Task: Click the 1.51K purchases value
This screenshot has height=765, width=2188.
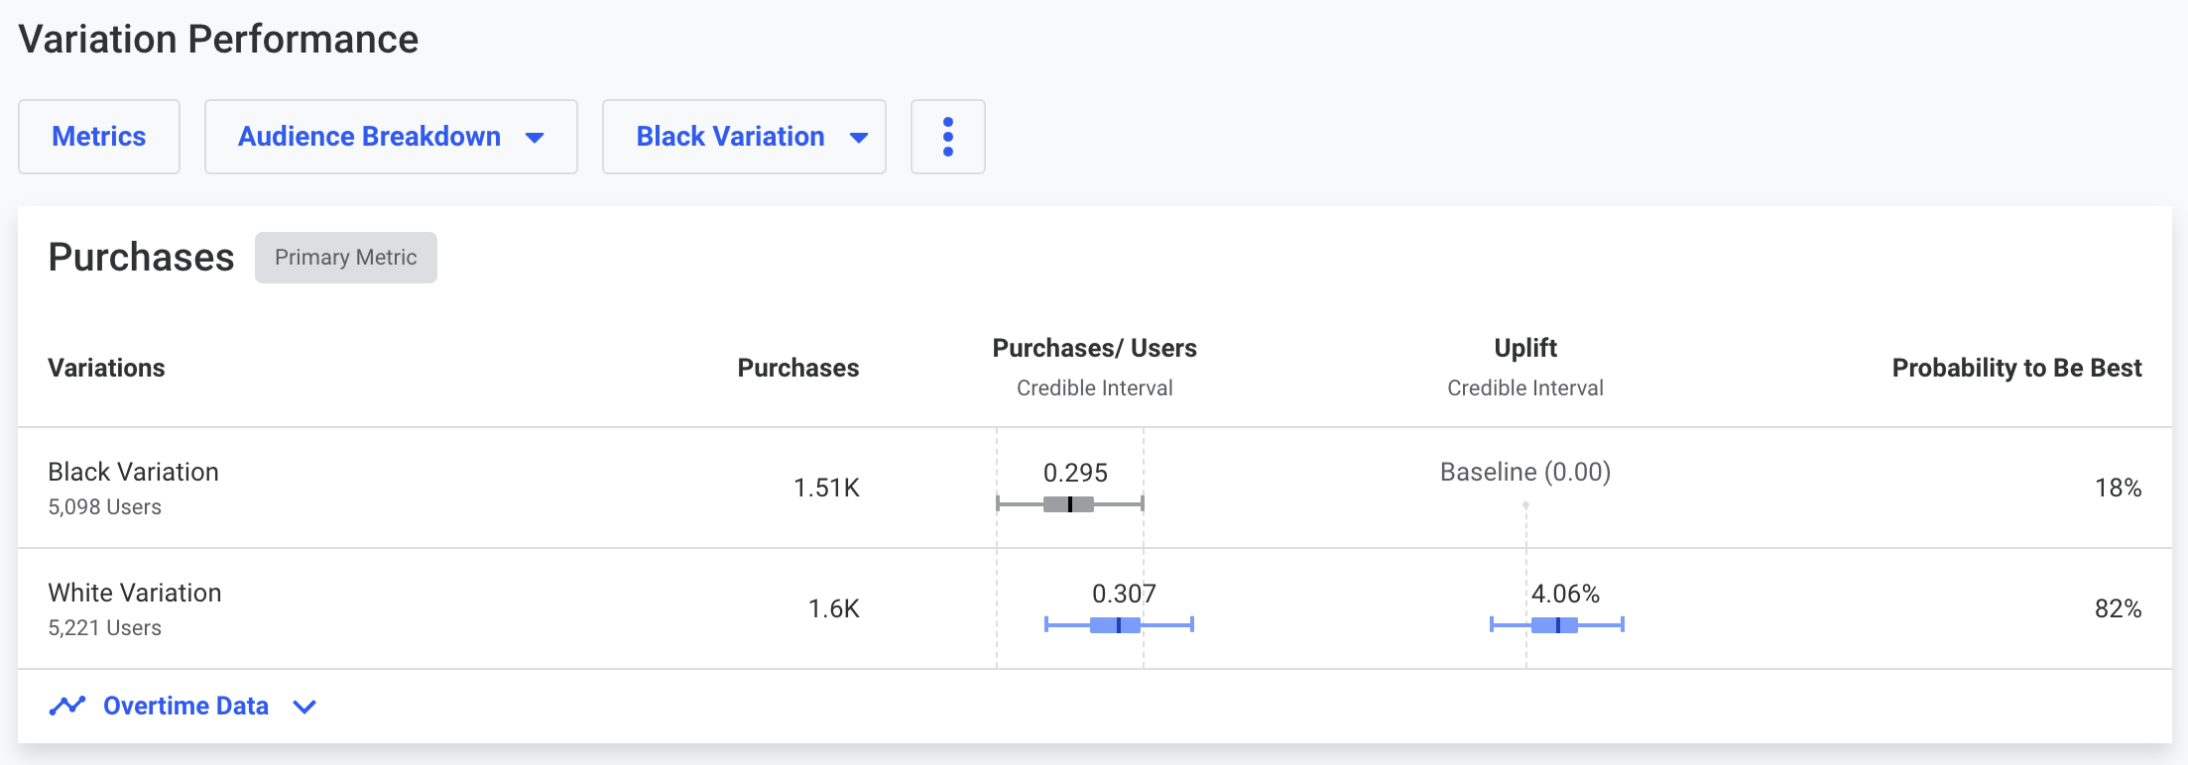Action: (826, 488)
